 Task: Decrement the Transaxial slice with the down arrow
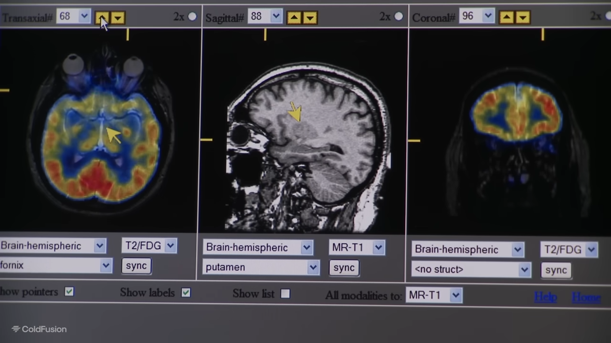click(117, 17)
